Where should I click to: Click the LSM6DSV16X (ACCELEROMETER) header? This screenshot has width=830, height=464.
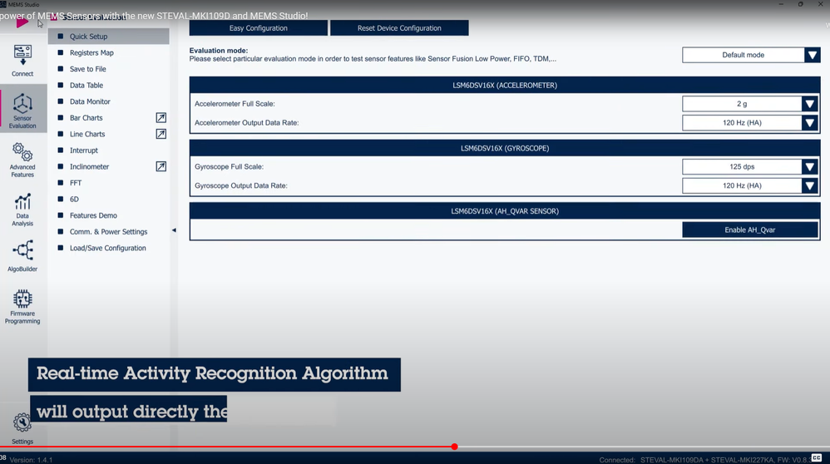pyautogui.click(x=505, y=85)
